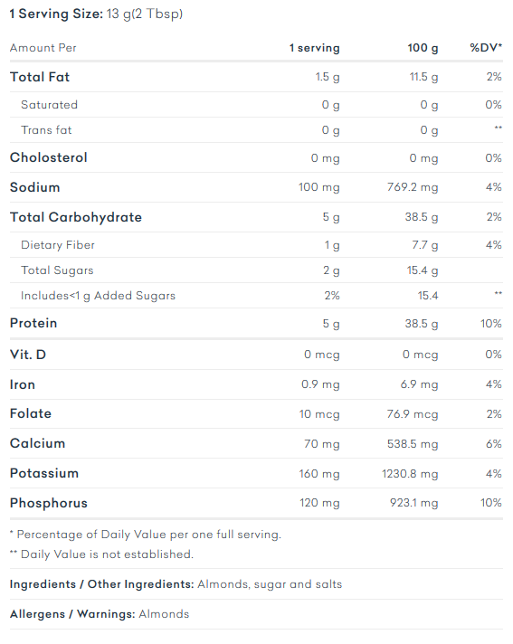This screenshot has height=644, width=513.
Task: Click the Total Fat row label
Action: [x=40, y=77]
